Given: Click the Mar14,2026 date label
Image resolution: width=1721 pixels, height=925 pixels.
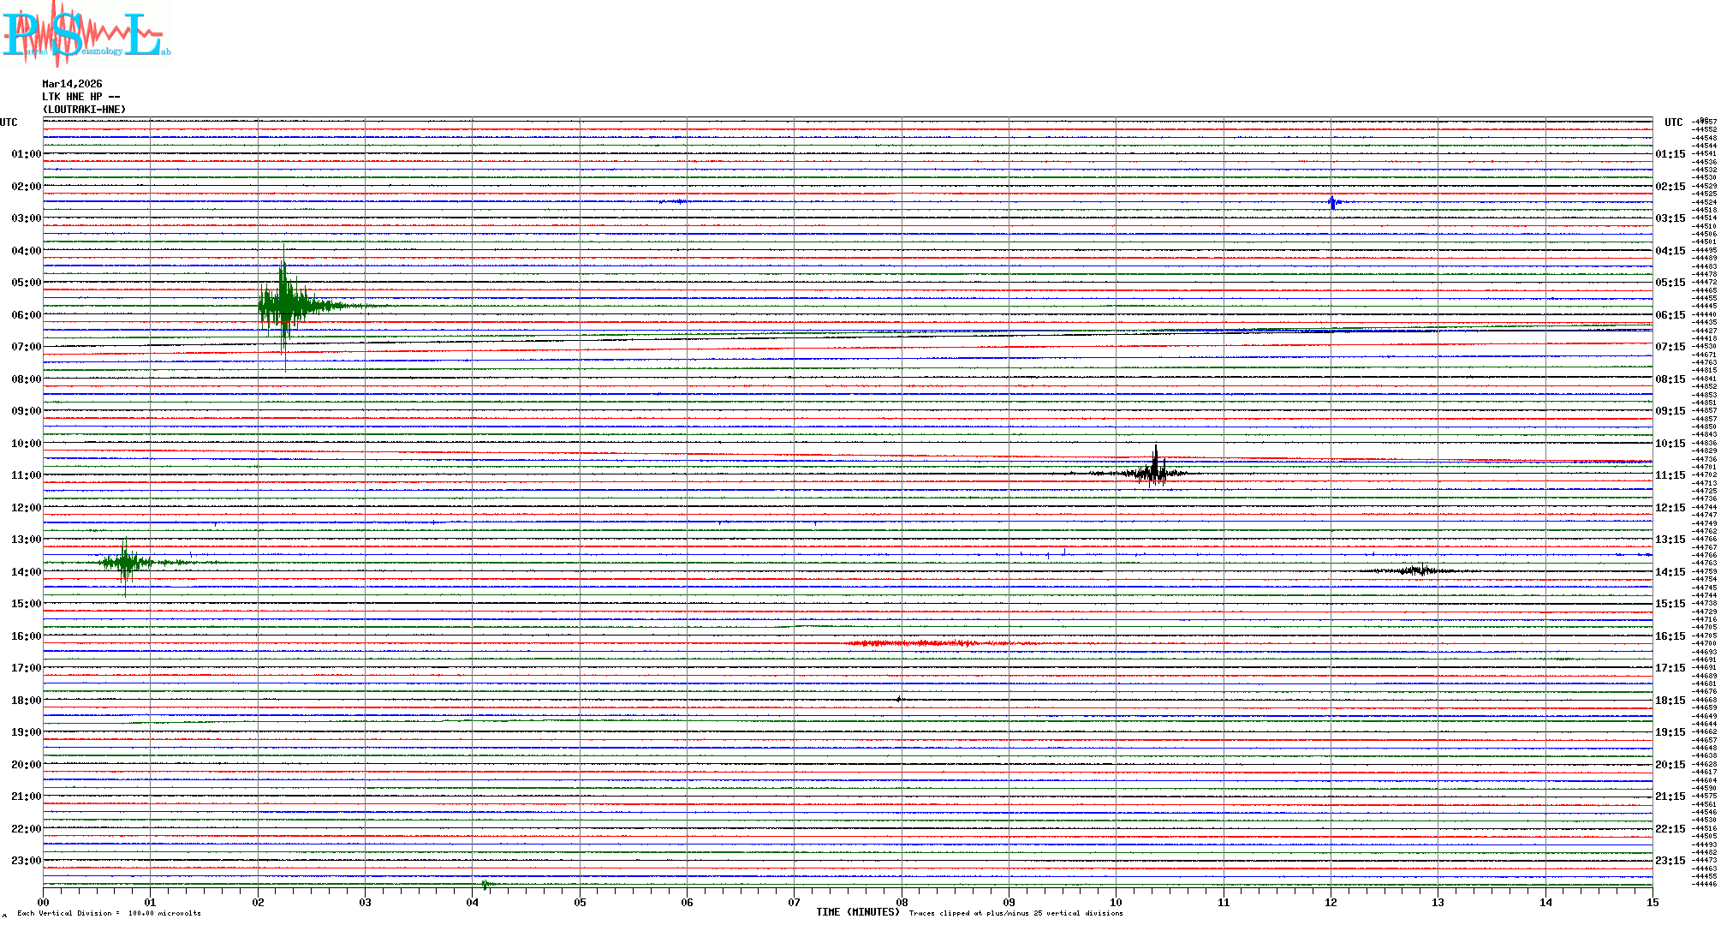Looking at the screenshot, I should point(72,84).
